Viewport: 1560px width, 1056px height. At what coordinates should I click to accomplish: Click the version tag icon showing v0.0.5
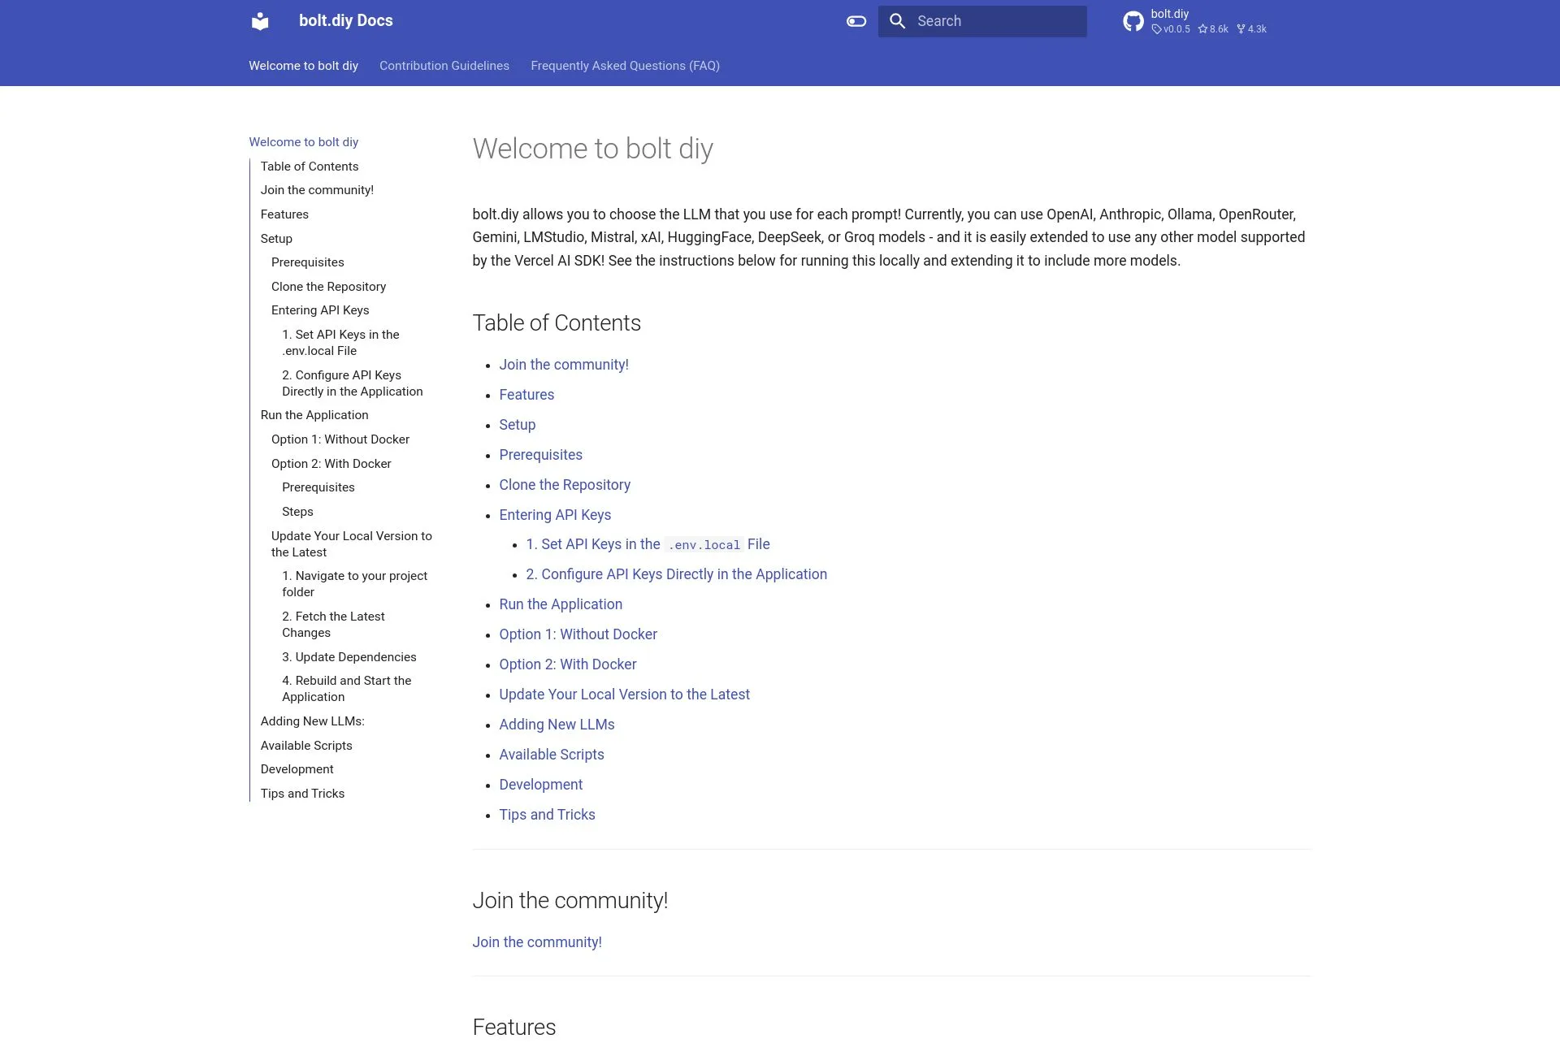point(1159,28)
